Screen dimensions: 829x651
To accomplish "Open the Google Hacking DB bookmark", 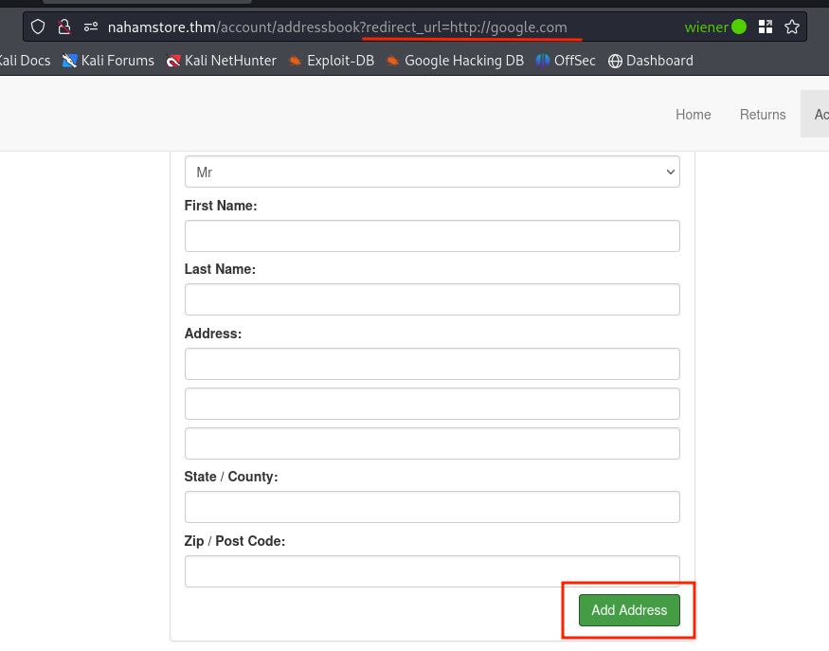I will [455, 61].
